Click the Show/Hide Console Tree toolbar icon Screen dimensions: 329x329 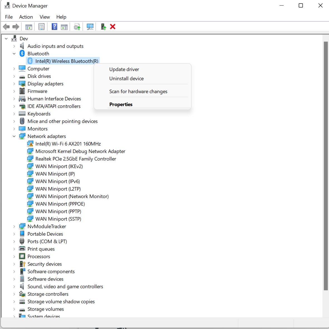[x=28, y=26]
